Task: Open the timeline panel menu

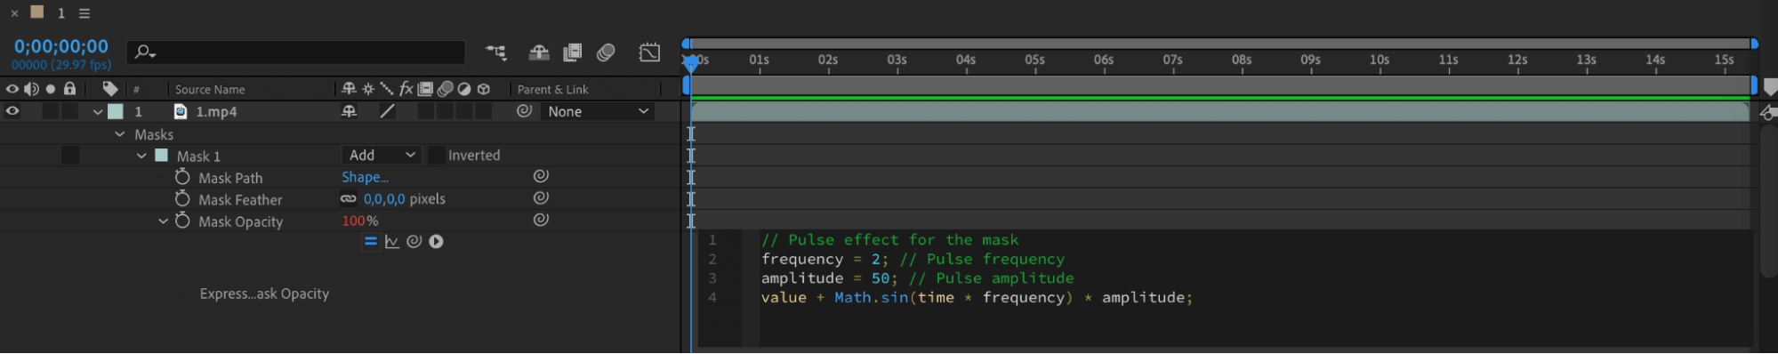Action: point(84,13)
